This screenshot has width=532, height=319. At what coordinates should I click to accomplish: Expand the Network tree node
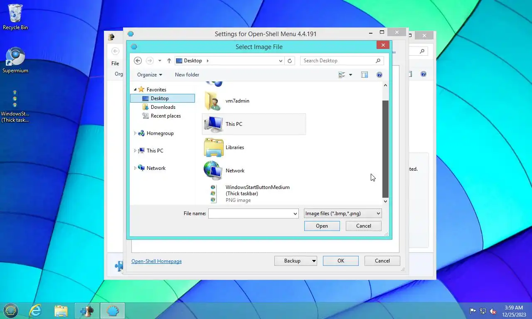(x=135, y=168)
